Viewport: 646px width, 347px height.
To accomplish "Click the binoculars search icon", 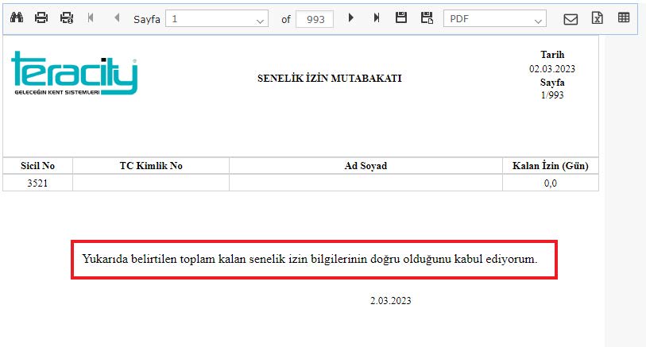I will (x=17, y=17).
